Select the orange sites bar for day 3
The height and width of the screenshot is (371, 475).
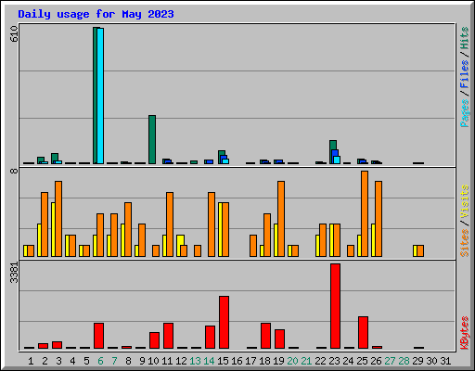point(58,219)
